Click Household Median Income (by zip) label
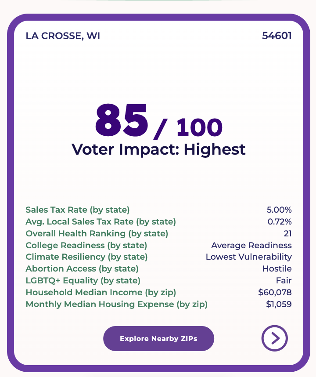Image resolution: width=316 pixels, height=377 pixels. click(101, 292)
